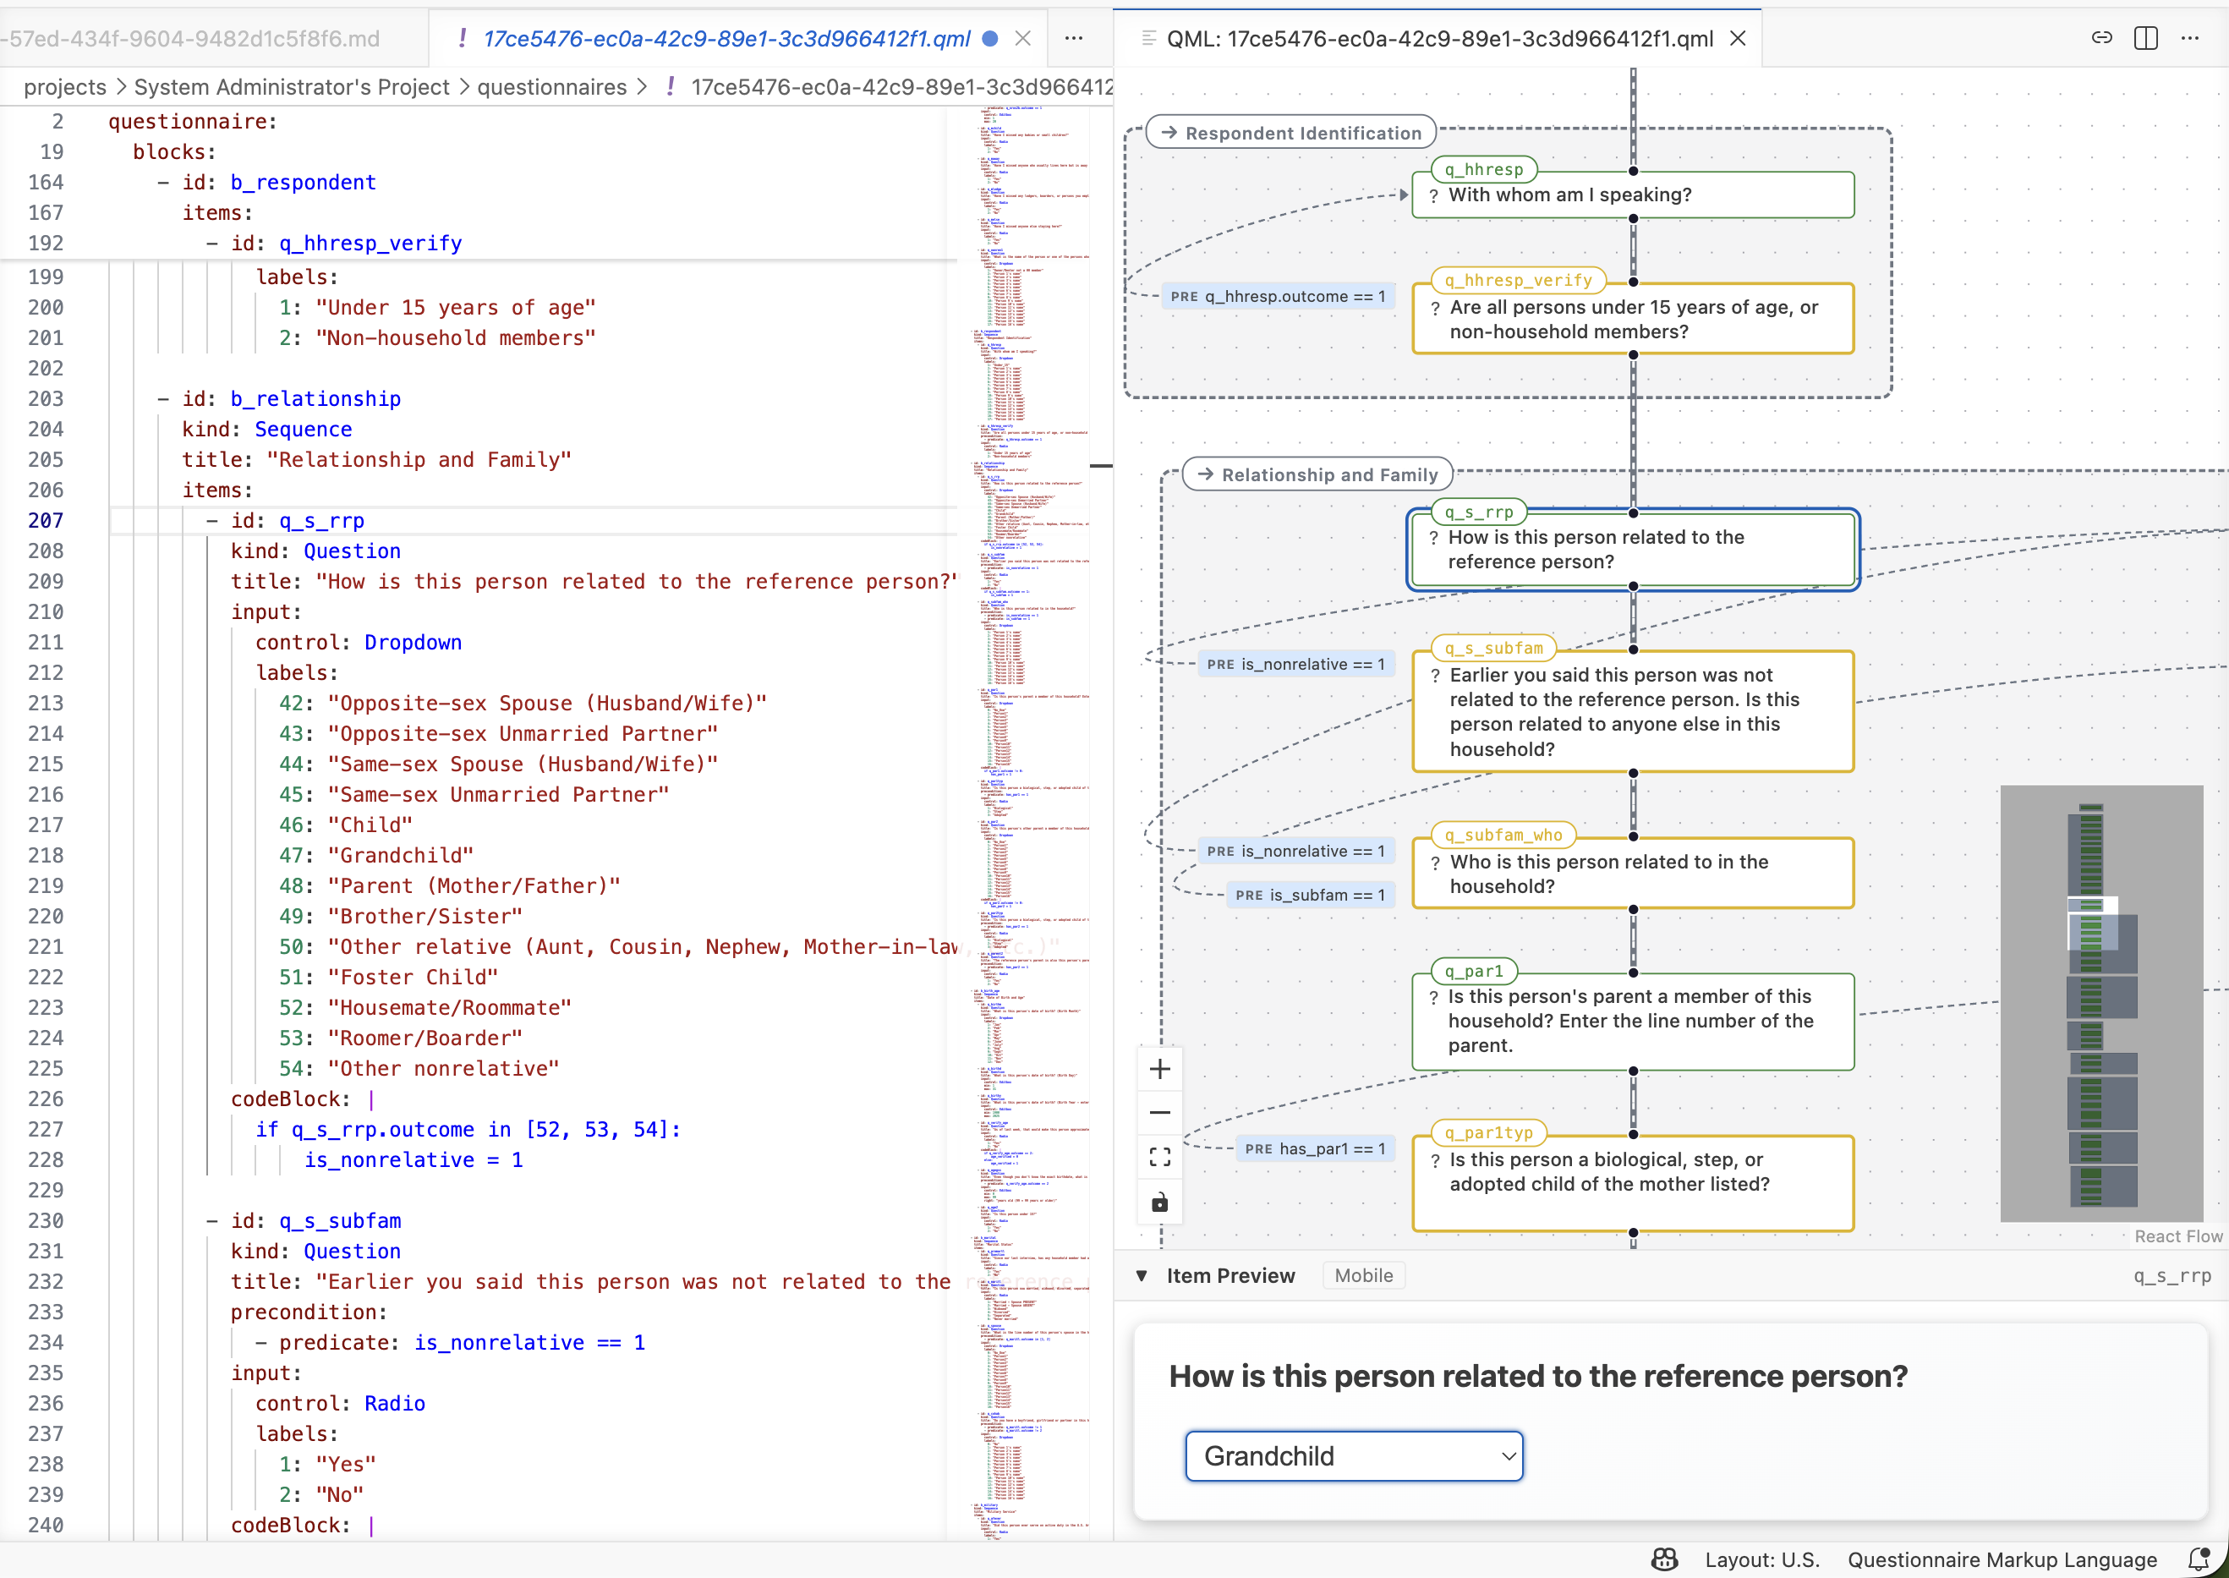Click label 47 Grandchild in code
The width and height of the screenshot is (2229, 1578).
(x=376, y=855)
